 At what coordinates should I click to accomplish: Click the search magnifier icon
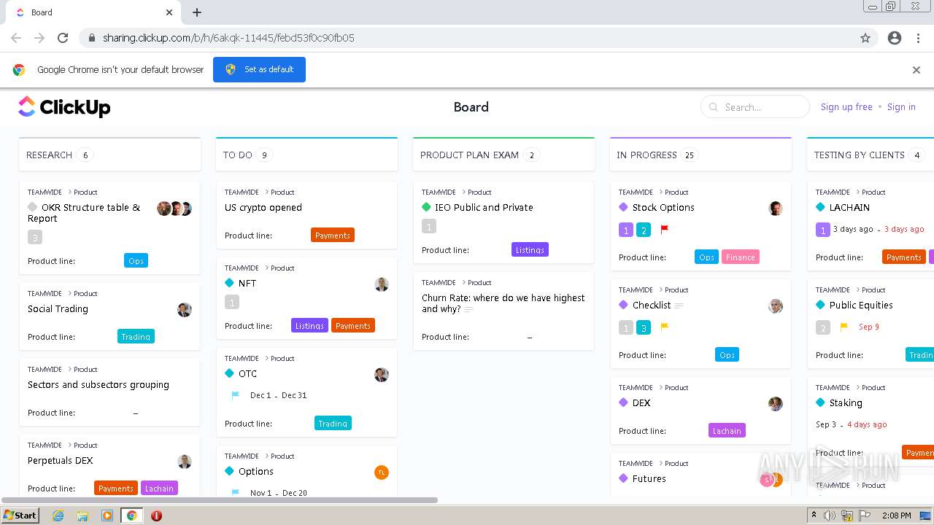pos(713,107)
